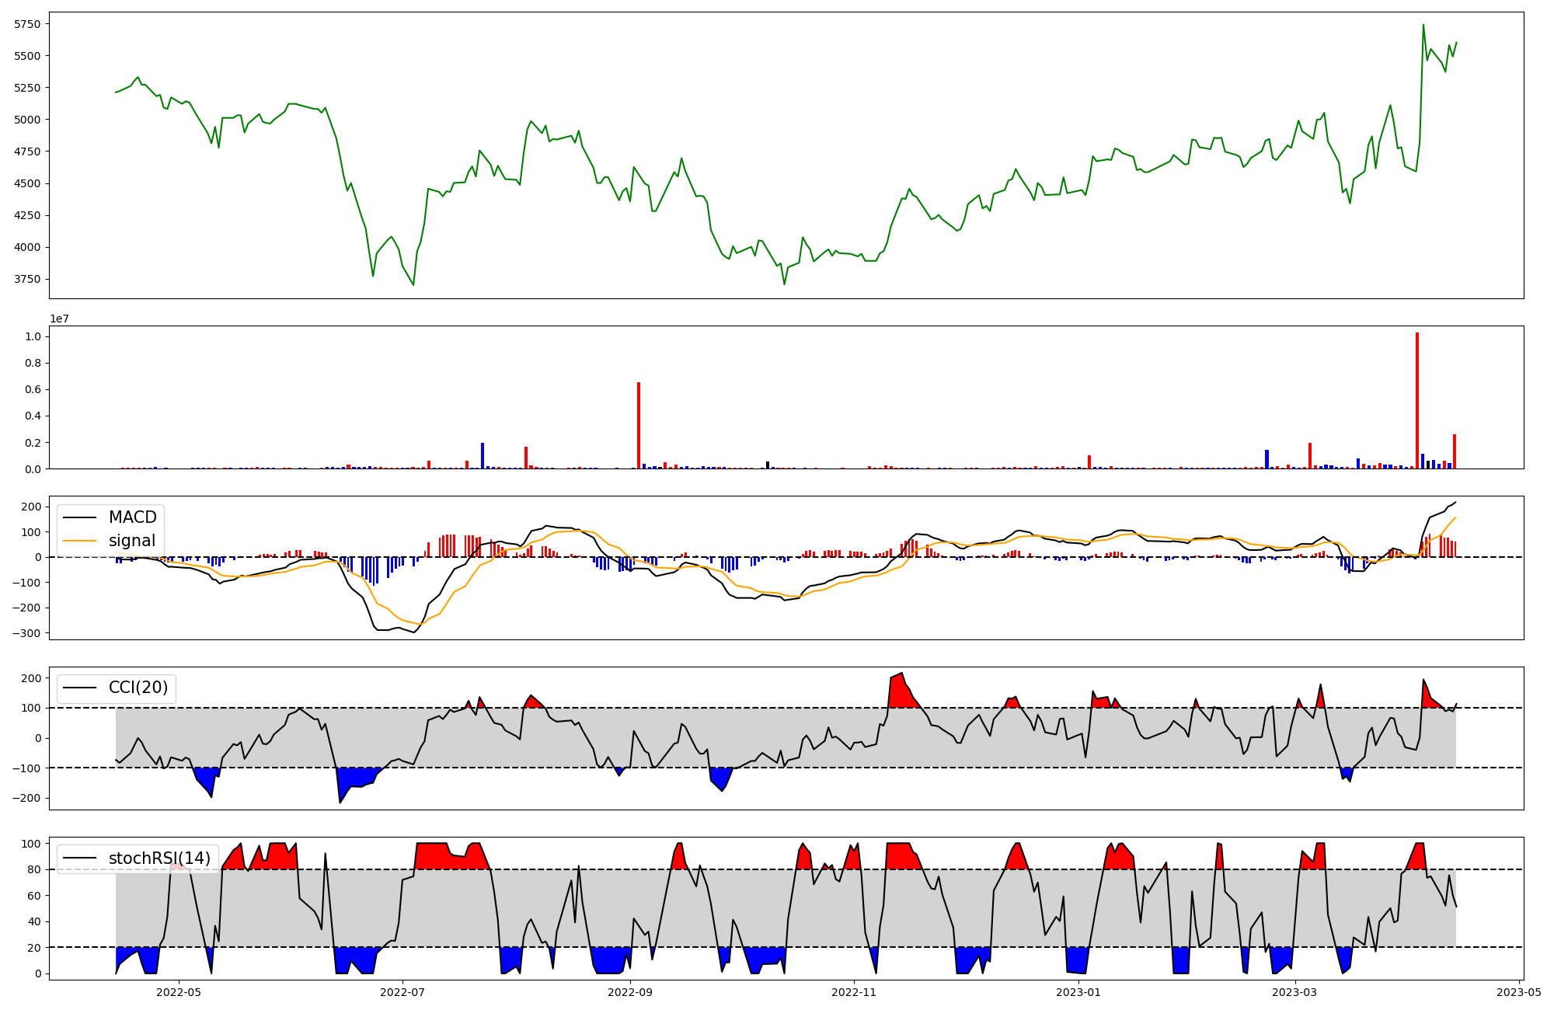
Task: Click the 2023-05 x-axis date label
Action: 1519,992
